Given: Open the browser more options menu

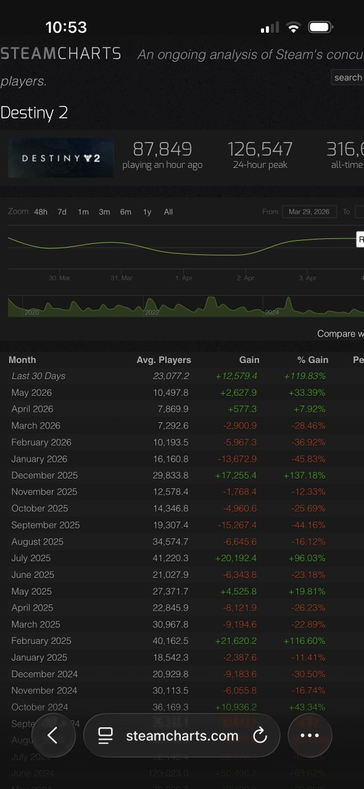Looking at the screenshot, I should (x=309, y=736).
